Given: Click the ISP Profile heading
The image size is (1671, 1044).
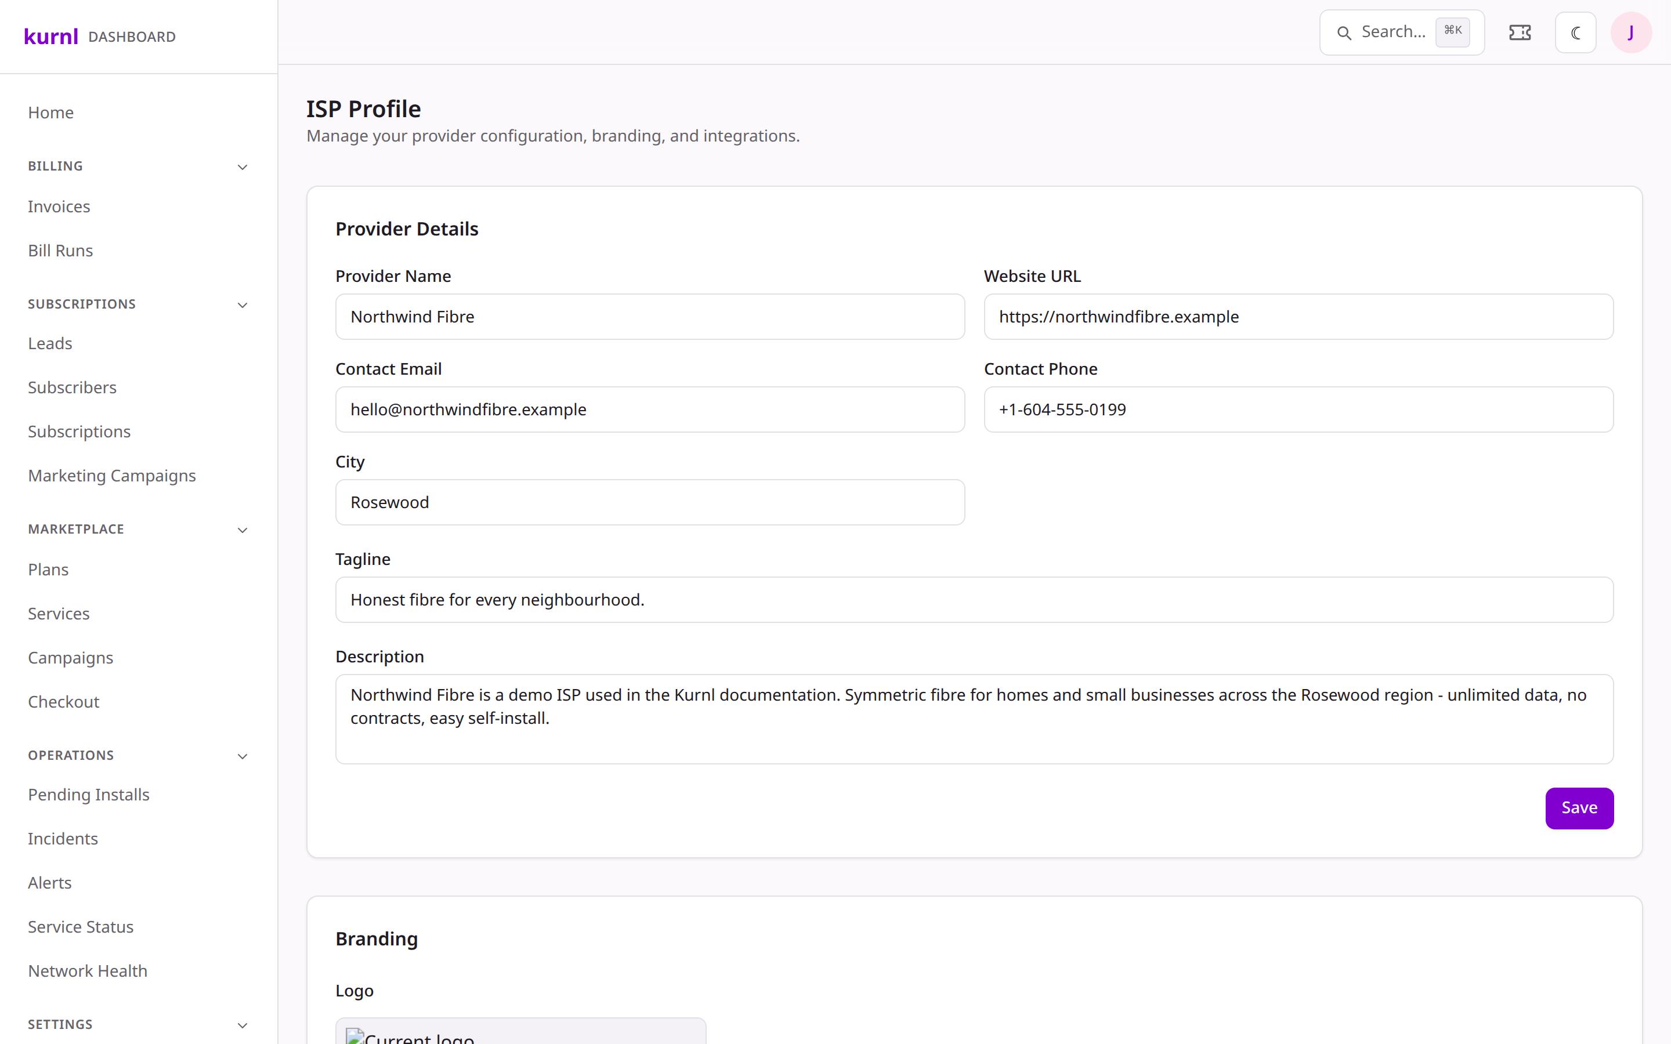Looking at the screenshot, I should click(x=363, y=109).
